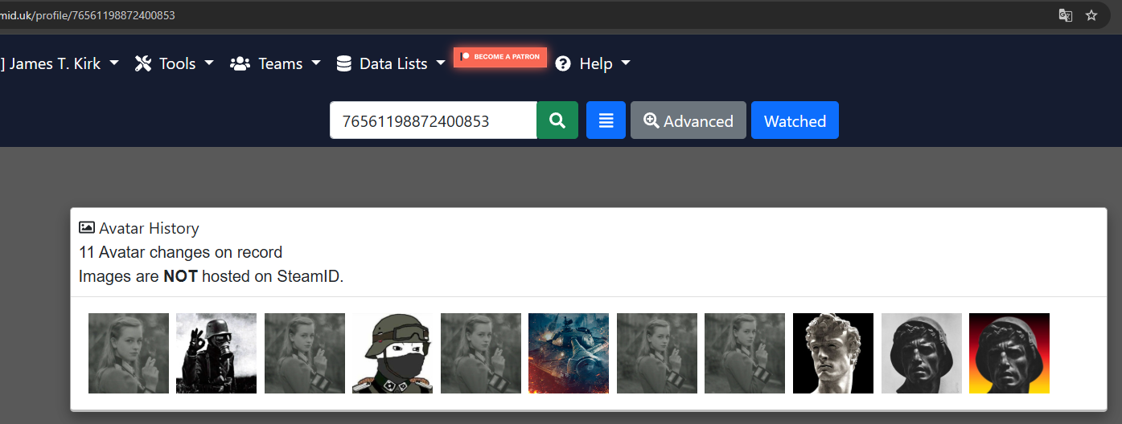Click the wrench Tools icon
Image resolution: width=1122 pixels, height=424 pixels.
(x=143, y=63)
